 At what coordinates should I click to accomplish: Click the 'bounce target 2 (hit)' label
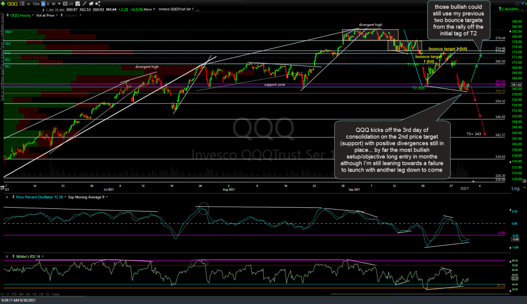(448, 49)
